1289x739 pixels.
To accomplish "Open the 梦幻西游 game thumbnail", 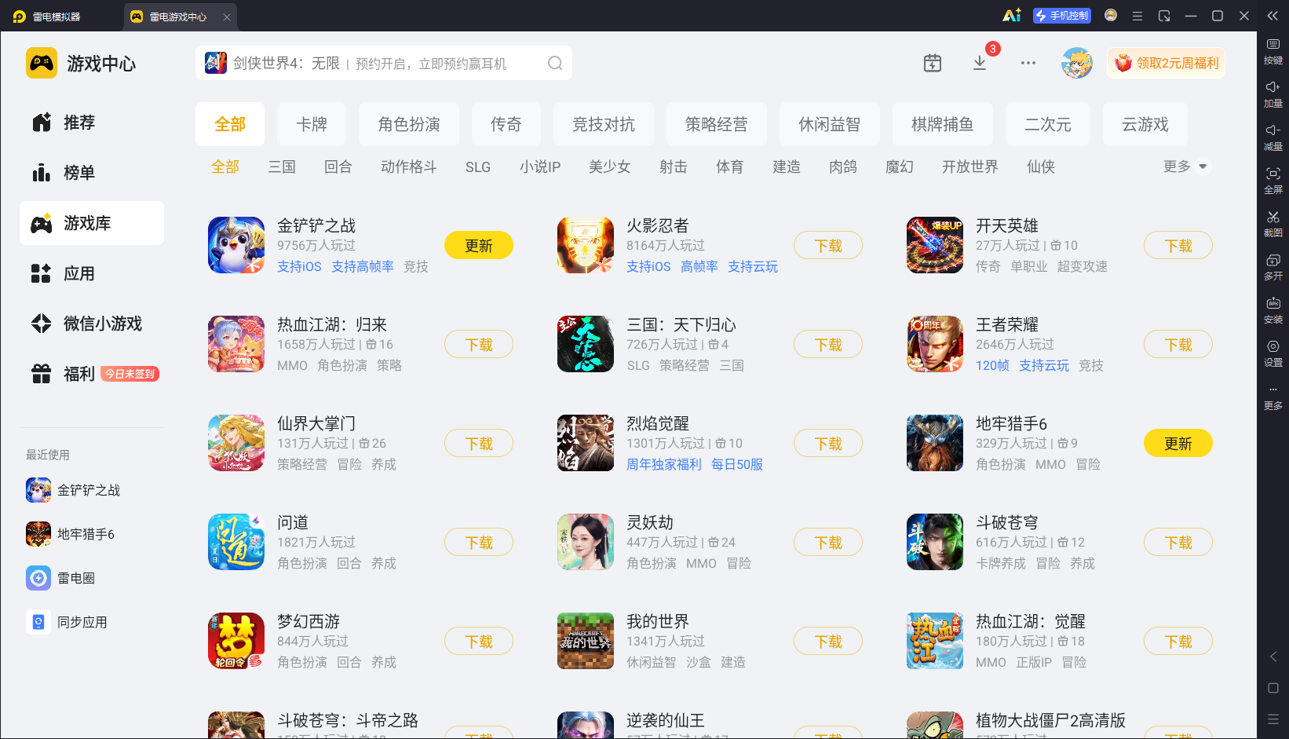I will click(x=236, y=641).
